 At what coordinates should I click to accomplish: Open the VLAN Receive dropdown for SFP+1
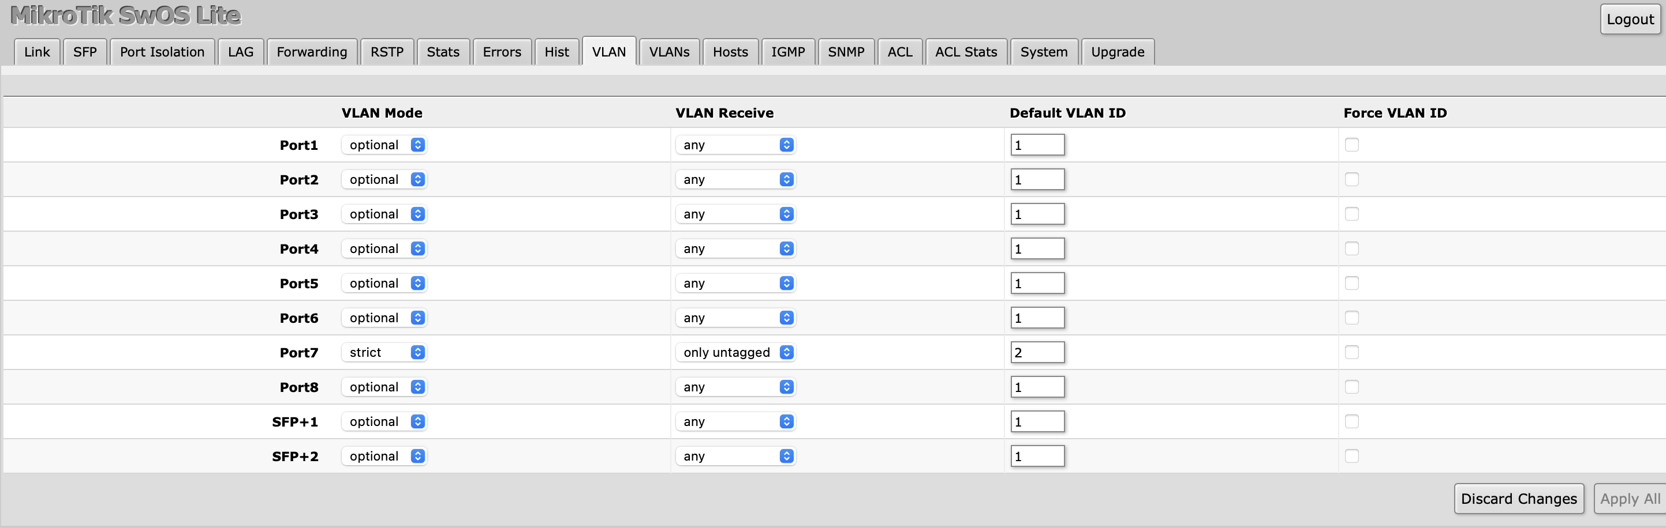735,421
